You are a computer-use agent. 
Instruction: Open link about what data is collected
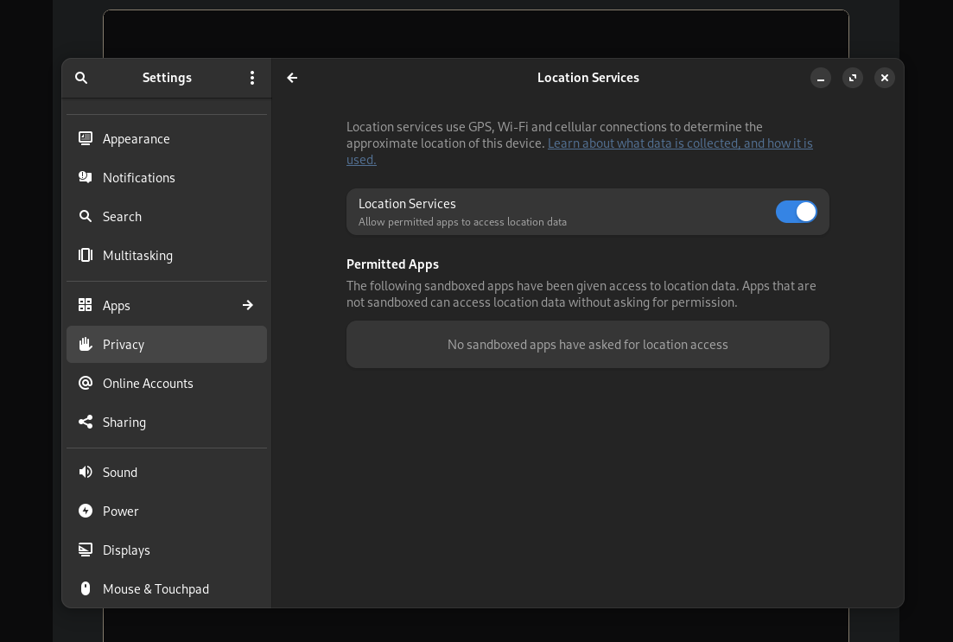tap(679, 143)
